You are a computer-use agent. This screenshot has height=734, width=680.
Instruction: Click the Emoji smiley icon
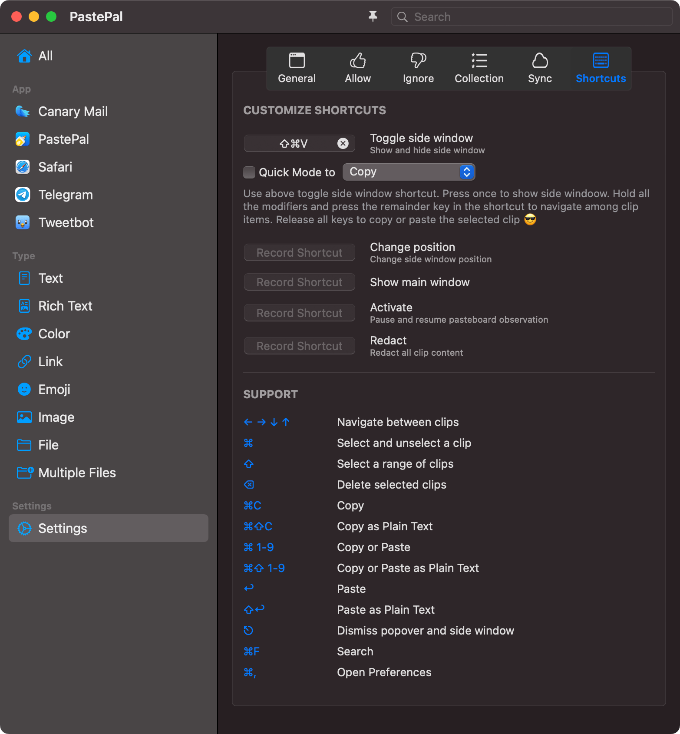[24, 390]
